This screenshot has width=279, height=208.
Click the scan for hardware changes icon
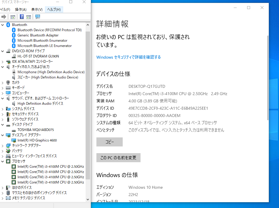pyautogui.click(x=38, y=17)
